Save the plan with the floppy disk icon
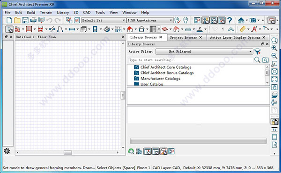 point(25,21)
